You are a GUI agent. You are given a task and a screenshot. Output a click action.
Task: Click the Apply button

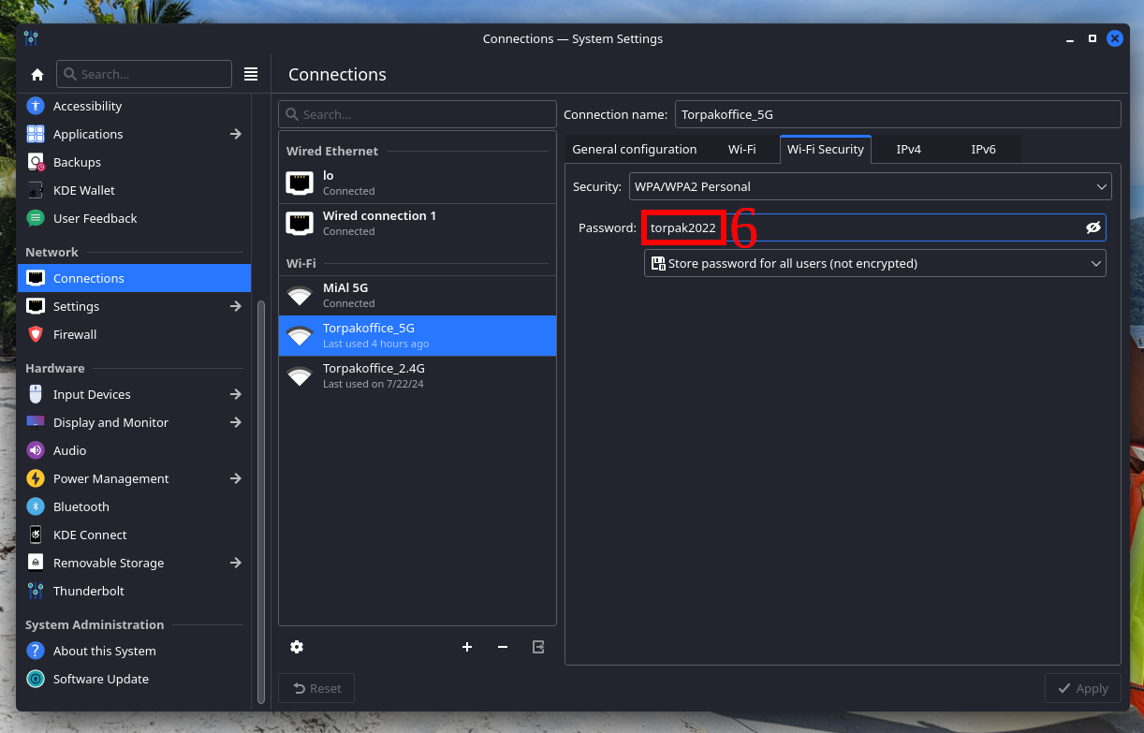pos(1082,688)
